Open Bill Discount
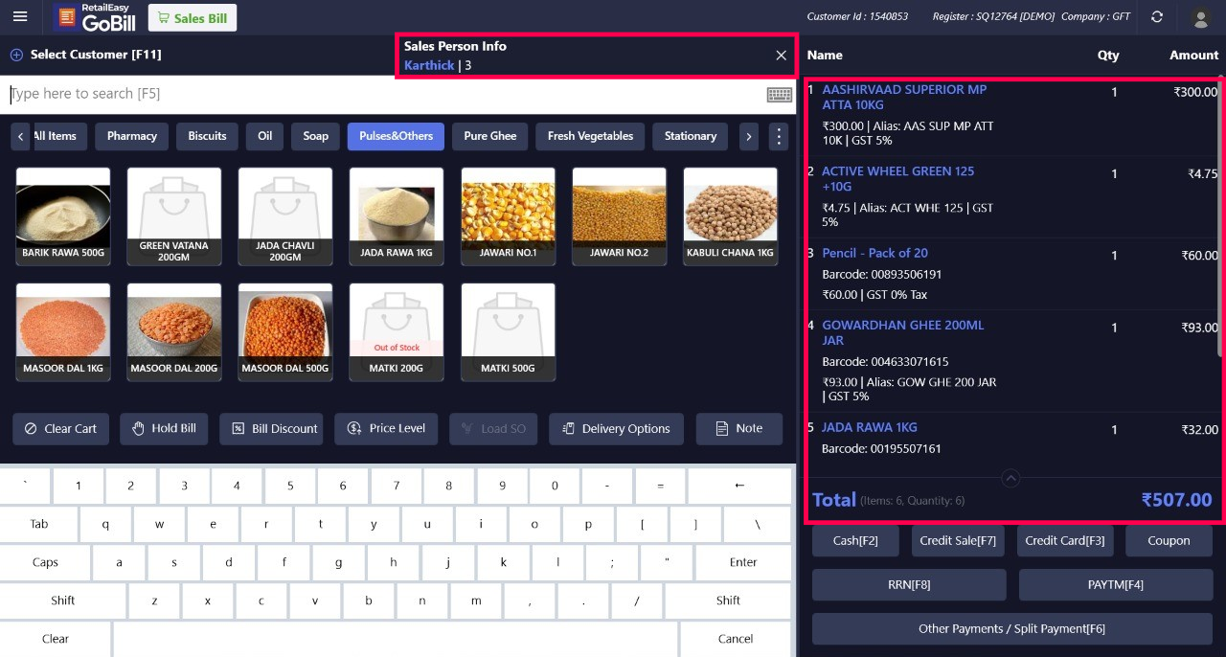 [x=271, y=429]
